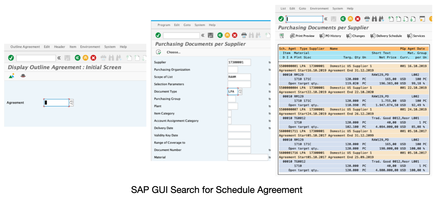Click the hat icon under Display Outline Agreement

23,76
